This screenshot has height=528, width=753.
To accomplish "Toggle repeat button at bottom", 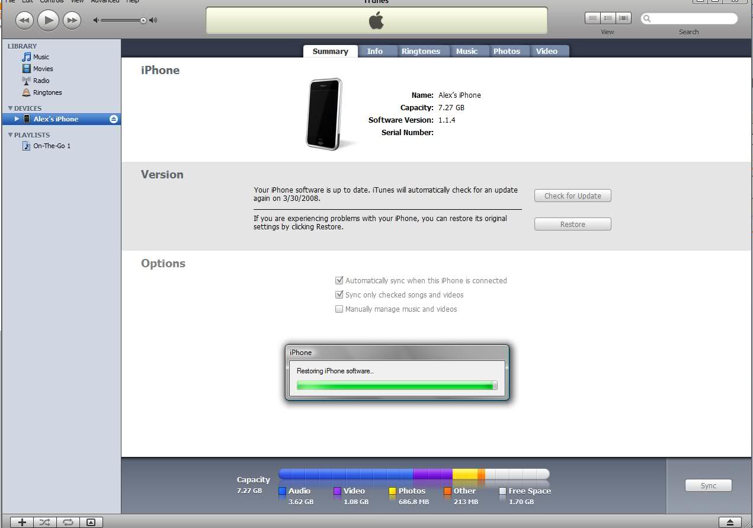I will (x=68, y=522).
